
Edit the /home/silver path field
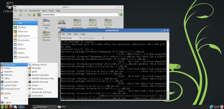click(80, 15)
